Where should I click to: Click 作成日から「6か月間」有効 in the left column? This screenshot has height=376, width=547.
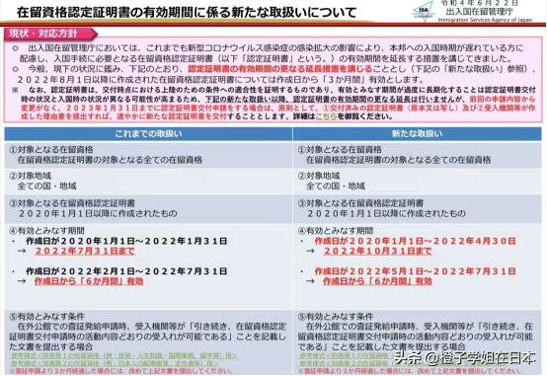pos(89,281)
